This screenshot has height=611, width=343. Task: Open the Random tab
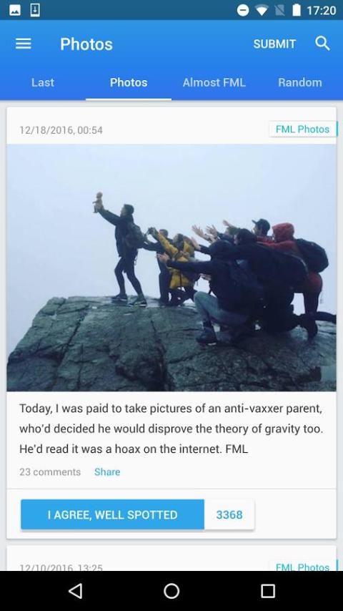point(300,82)
